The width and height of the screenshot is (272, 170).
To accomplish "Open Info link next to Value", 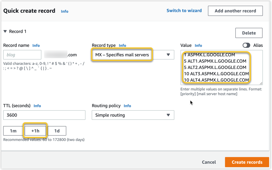I will [x=198, y=46].
